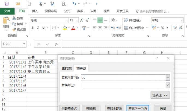Apply red font color A
187x111 pixels.
(73, 28)
